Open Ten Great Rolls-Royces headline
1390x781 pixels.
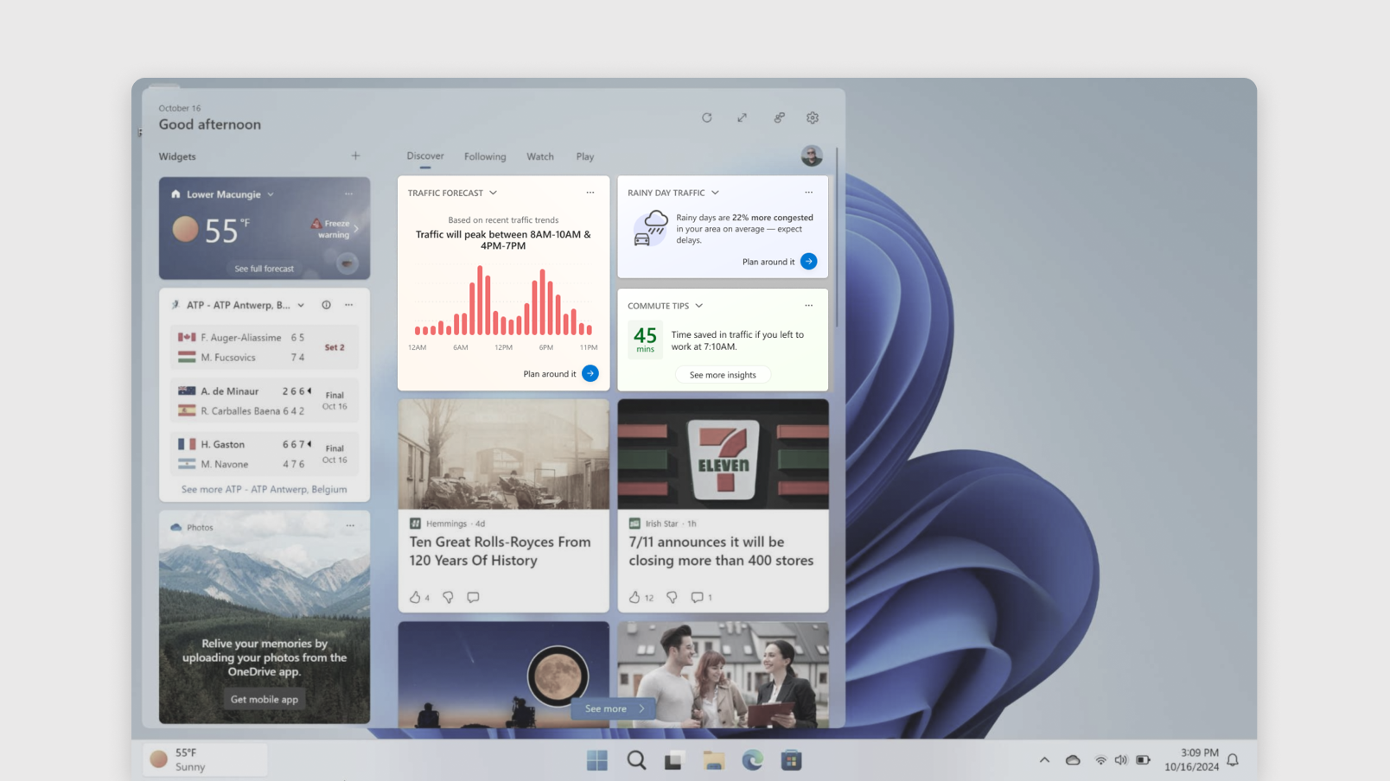(500, 551)
